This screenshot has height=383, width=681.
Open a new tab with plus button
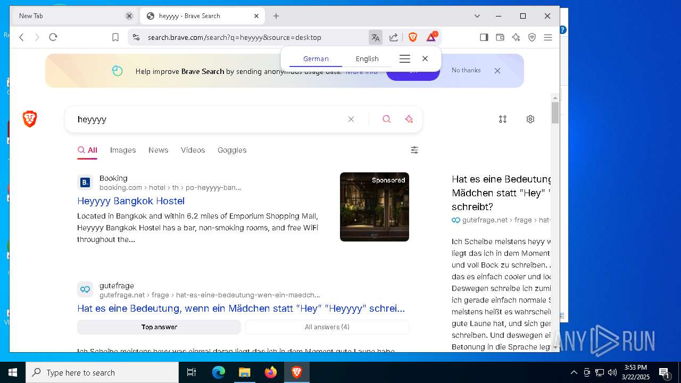[x=276, y=16]
